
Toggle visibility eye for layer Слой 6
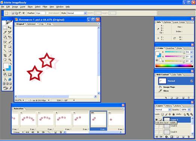tap(157, 126)
